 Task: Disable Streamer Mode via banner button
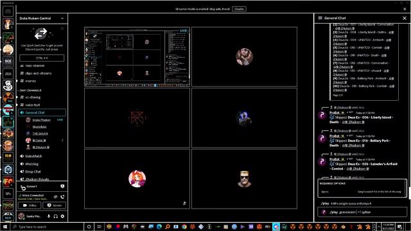tap(239, 9)
